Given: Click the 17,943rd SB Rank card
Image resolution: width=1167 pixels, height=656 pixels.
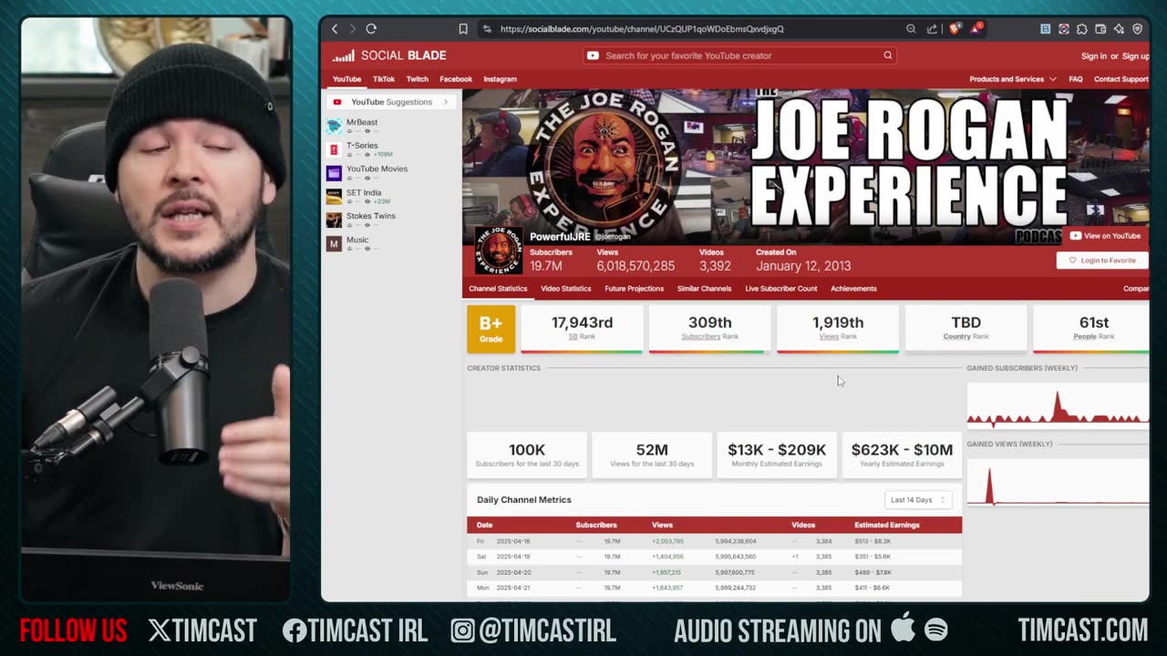Looking at the screenshot, I should (582, 329).
